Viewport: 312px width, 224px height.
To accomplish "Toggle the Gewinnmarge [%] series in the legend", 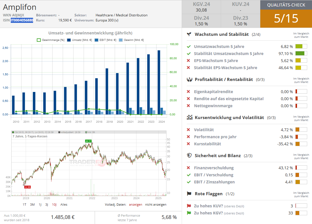I will point(51,40).
